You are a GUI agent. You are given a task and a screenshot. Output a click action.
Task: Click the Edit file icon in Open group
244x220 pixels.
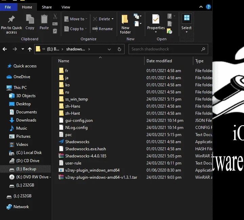[x=170, y=24]
